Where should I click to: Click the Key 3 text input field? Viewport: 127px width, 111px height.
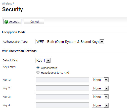(x=62, y=97)
